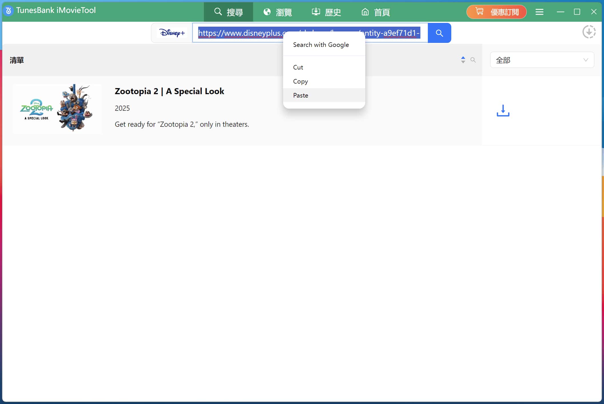Select the 搜尋 search tab
This screenshot has width=604, height=404.
click(228, 12)
